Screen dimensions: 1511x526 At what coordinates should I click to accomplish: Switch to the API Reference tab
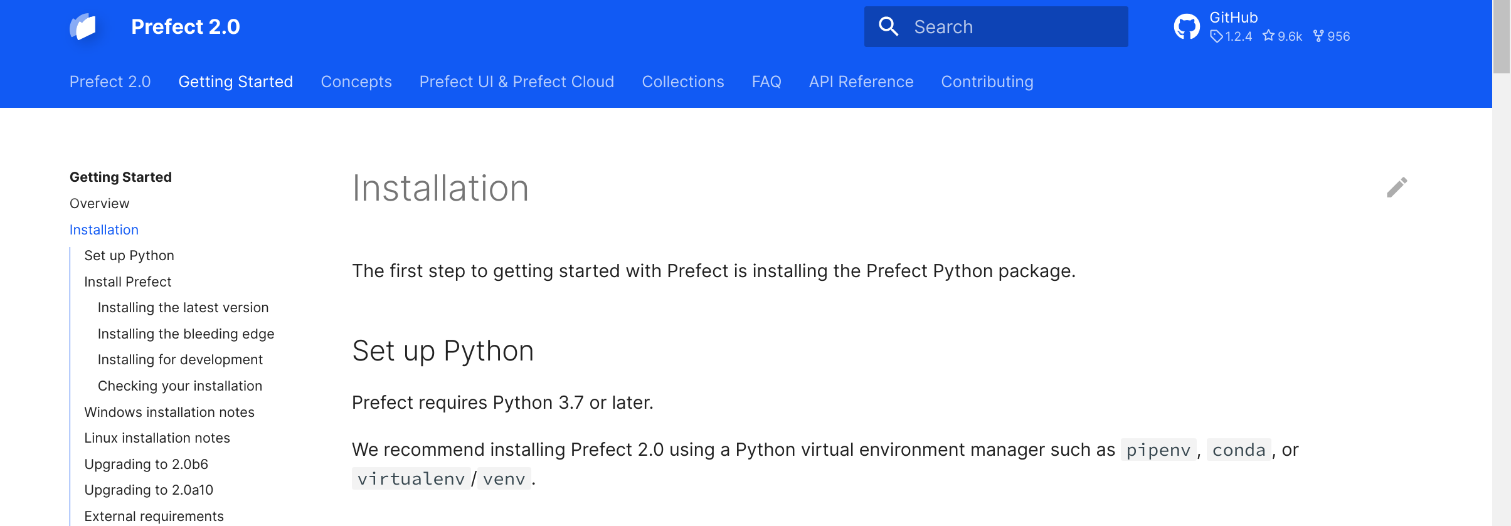coord(861,82)
